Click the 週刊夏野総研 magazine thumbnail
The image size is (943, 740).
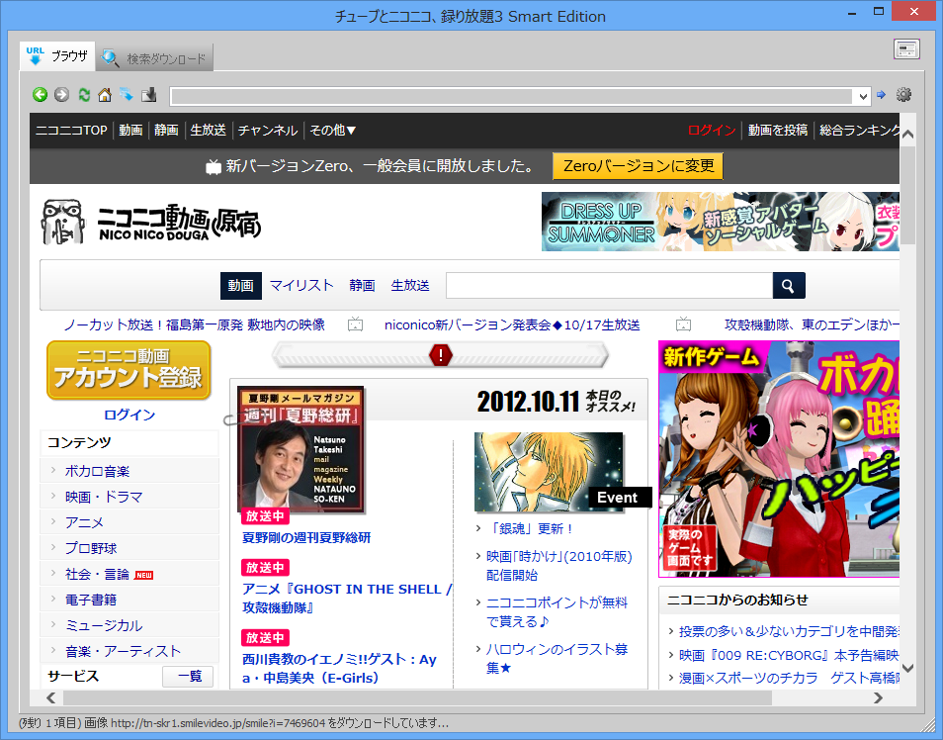(300, 449)
